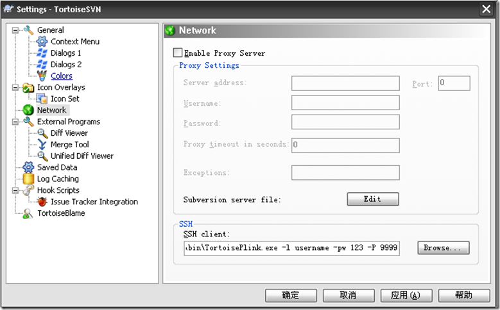Select Saved Data tree entry
The image size is (500, 310).
tap(57, 167)
